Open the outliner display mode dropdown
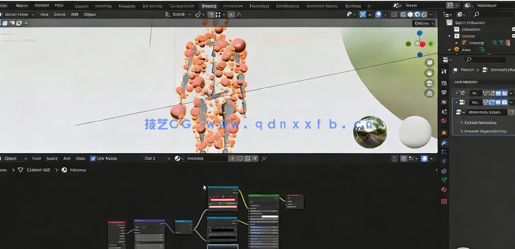Image resolution: width=515 pixels, height=249 pixels. [447, 14]
